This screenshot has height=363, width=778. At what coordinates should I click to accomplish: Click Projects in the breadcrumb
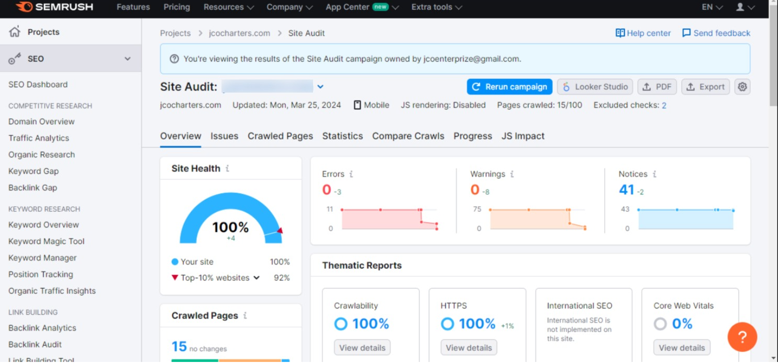pos(175,33)
